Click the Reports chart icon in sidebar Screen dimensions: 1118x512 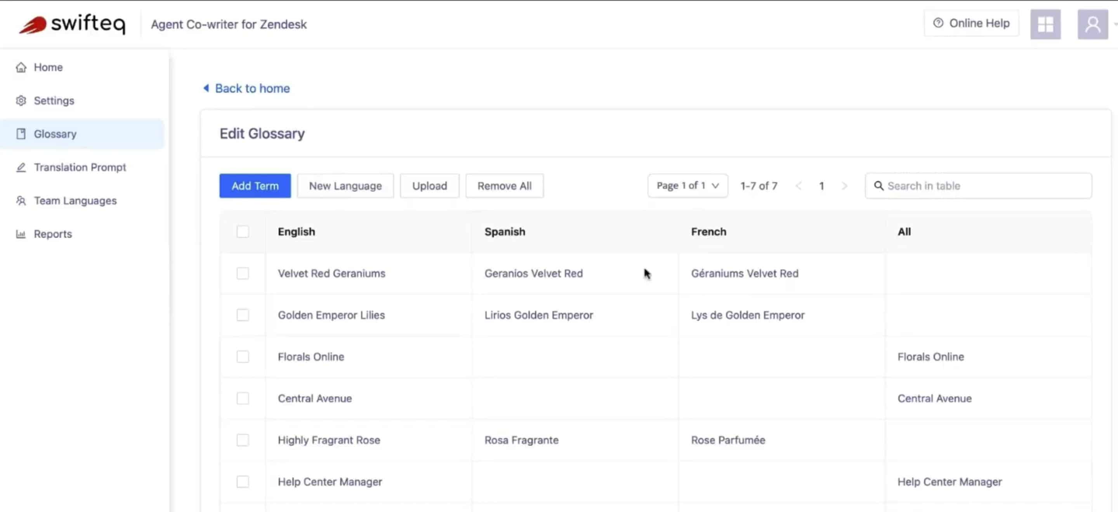21,234
